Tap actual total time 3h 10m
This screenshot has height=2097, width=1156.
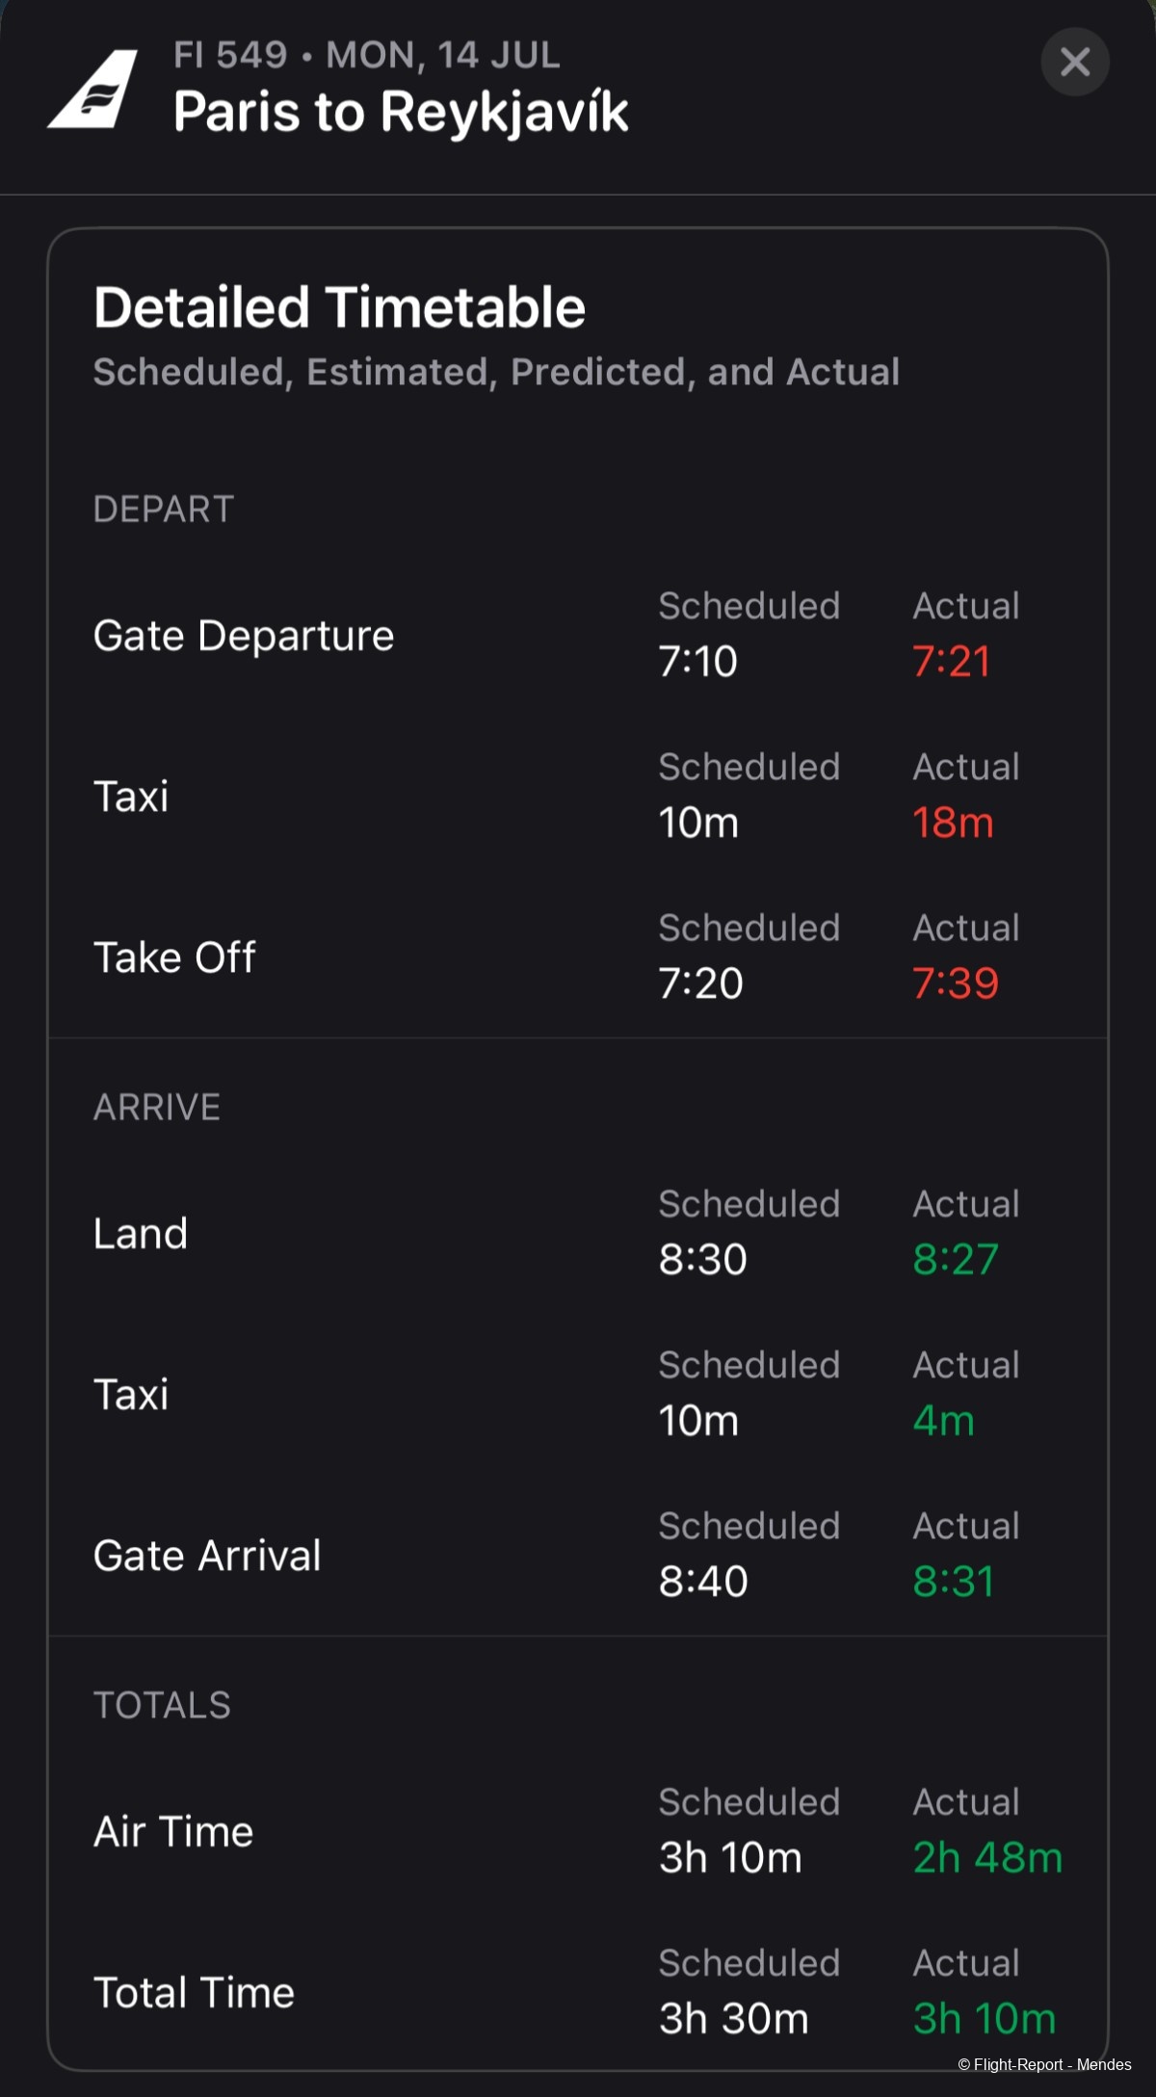point(985,2019)
